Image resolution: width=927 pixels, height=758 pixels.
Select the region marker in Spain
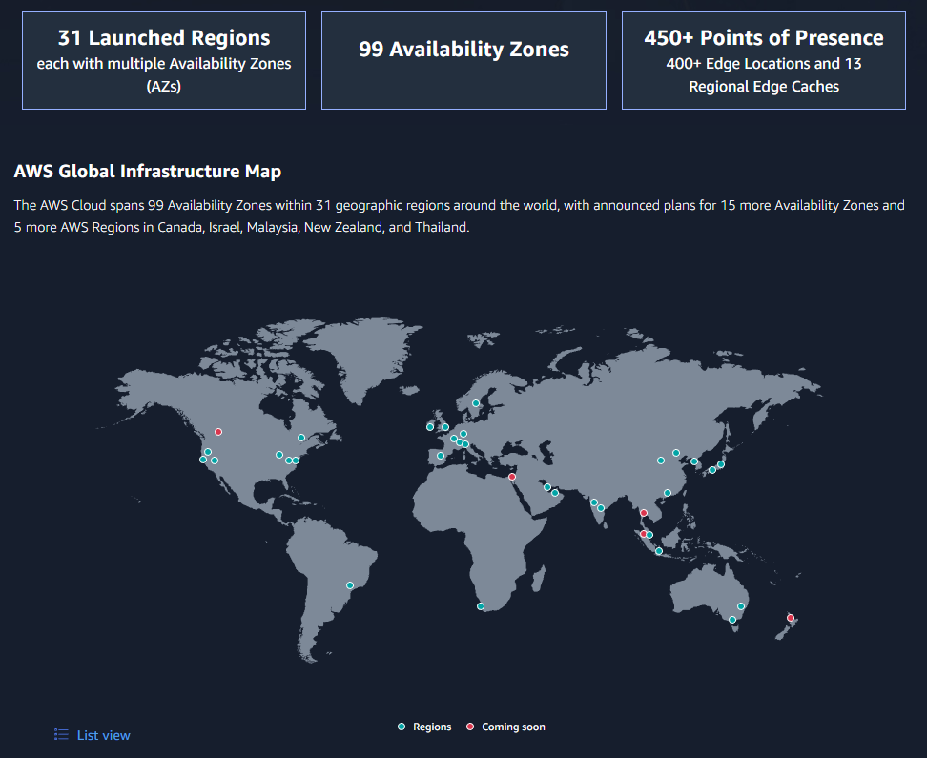pos(441,456)
